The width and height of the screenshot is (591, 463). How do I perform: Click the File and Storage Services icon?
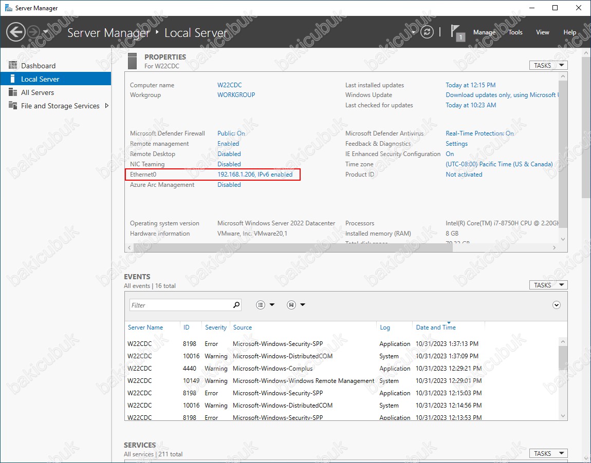13,106
